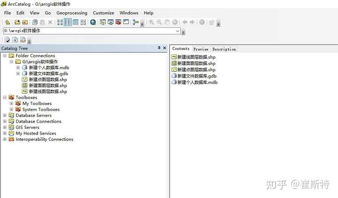The height and width of the screenshot is (198, 338).
Task: Switch contents to Details view
Action: tap(76, 22)
